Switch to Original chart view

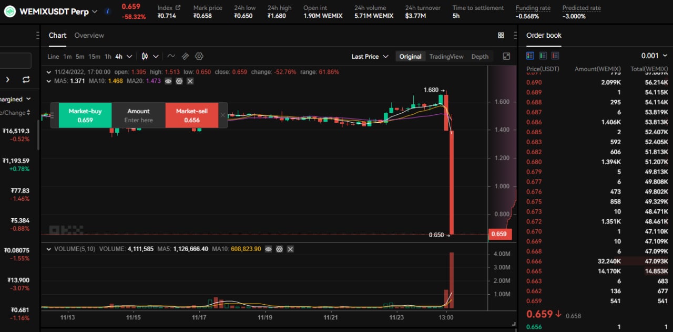pyautogui.click(x=410, y=57)
